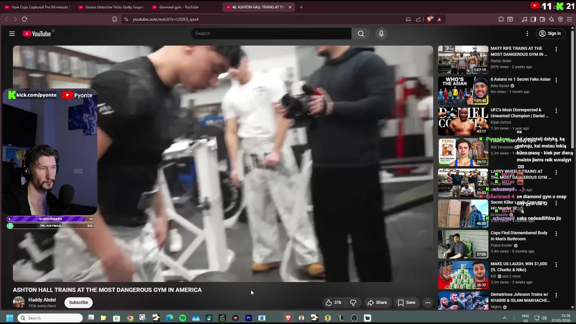Screen dimensions: 576x324
Task: Show hidden system tray icons
Action: 504,318
